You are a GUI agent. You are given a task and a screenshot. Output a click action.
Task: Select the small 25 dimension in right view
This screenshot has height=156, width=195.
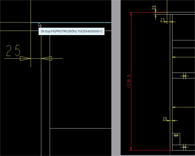click(x=162, y=20)
